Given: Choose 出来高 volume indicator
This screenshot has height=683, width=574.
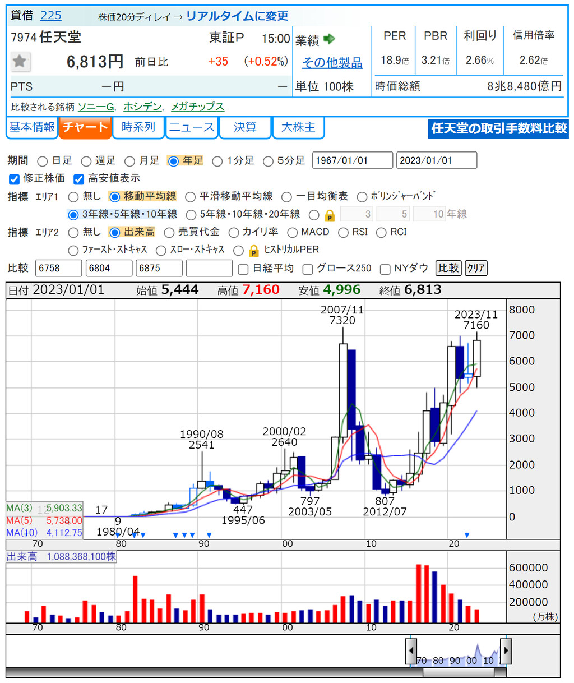Looking at the screenshot, I should [x=115, y=233].
